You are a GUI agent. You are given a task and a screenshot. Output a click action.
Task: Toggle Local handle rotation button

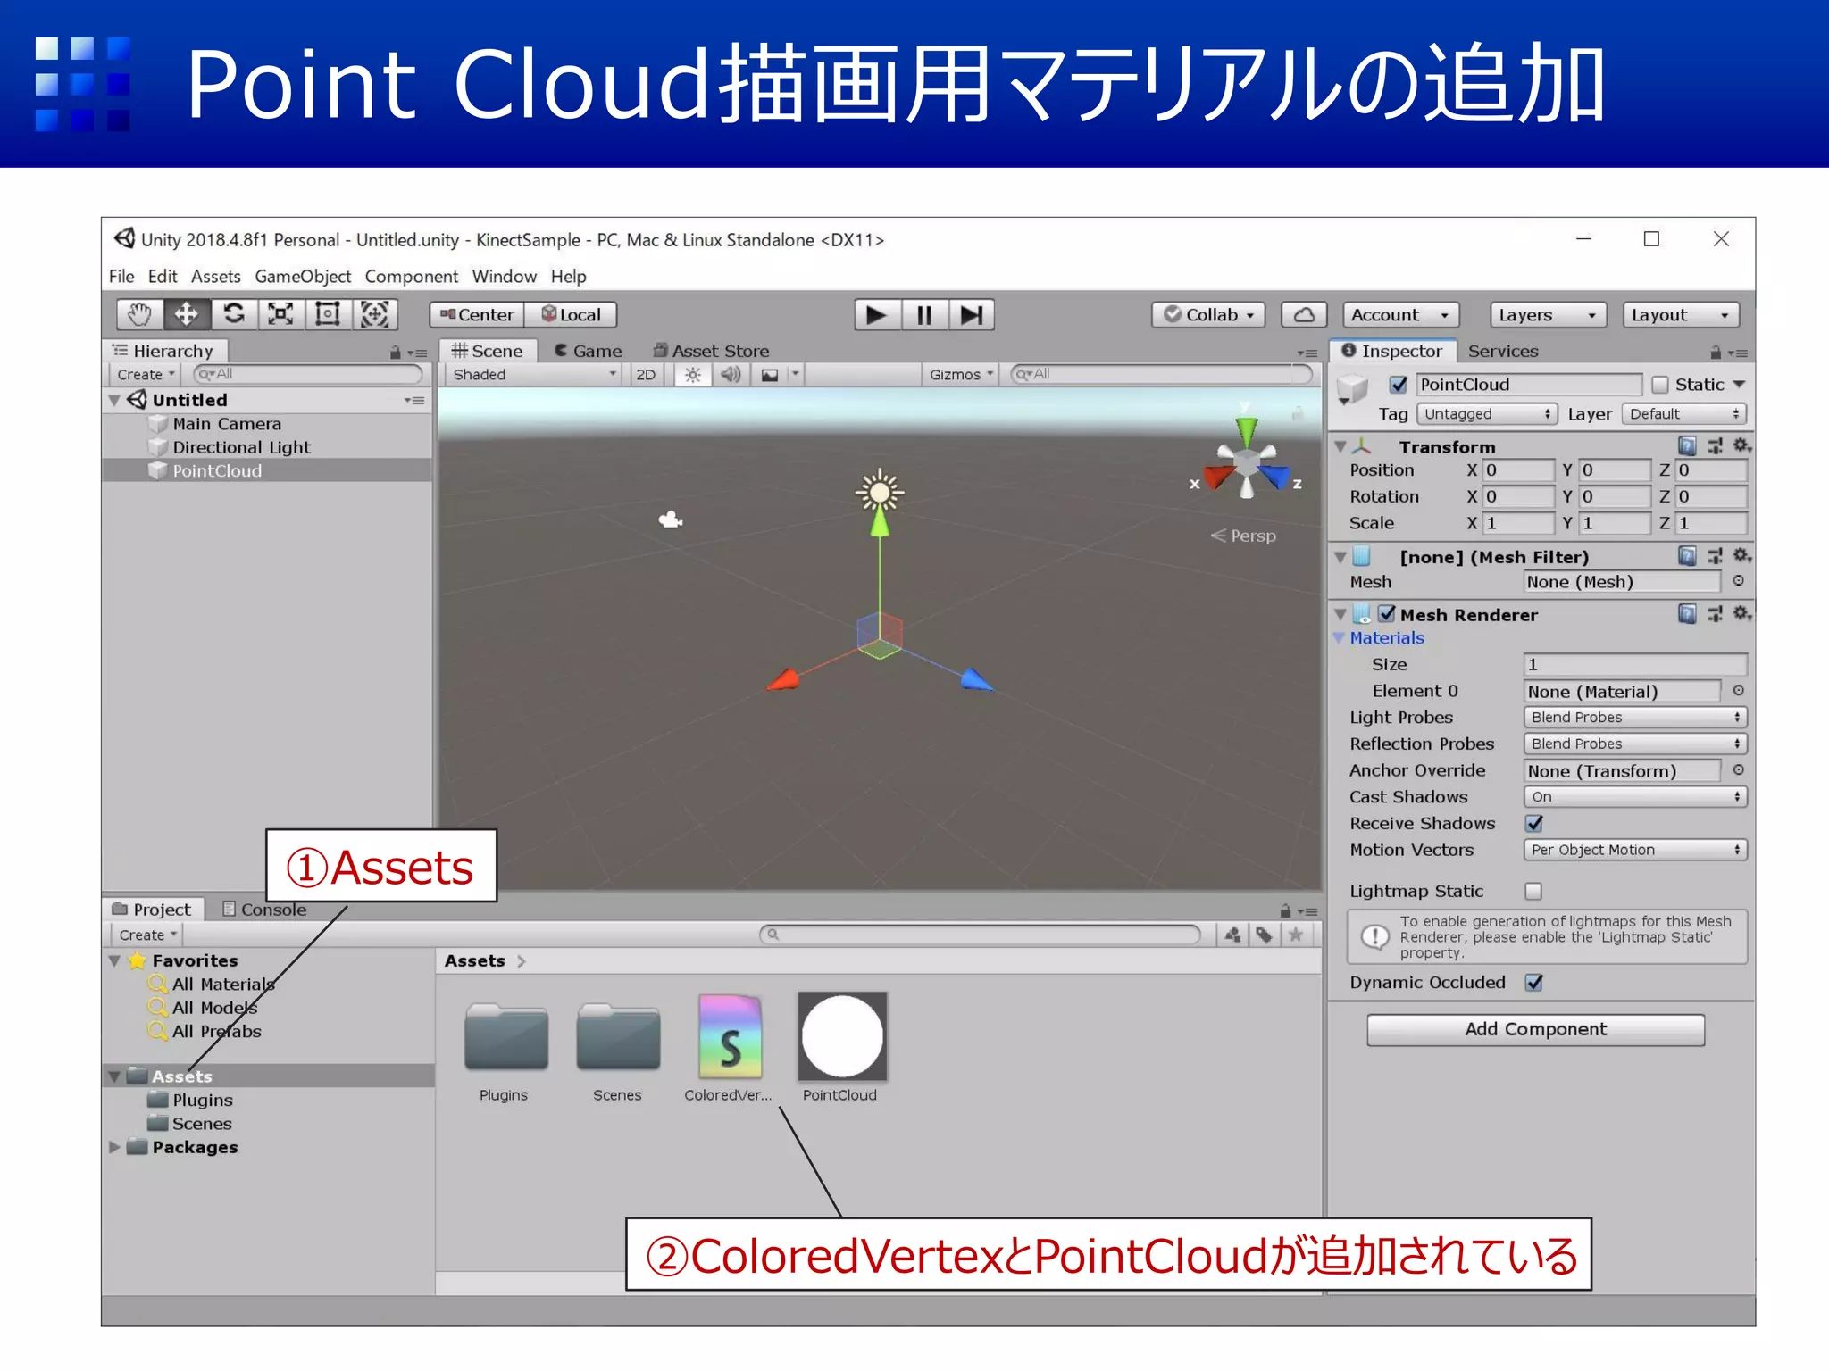(x=570, y=314)
